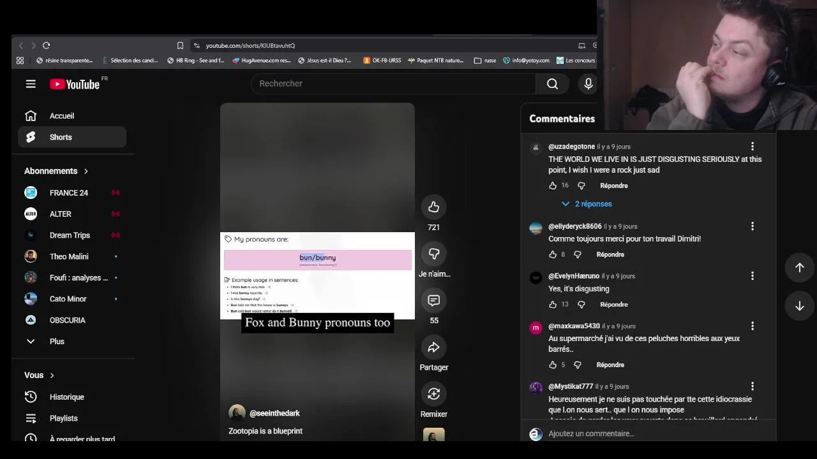Go to next Short with down arrow
Viewport: 817px width, 459px height.
(x=799, y=306)
